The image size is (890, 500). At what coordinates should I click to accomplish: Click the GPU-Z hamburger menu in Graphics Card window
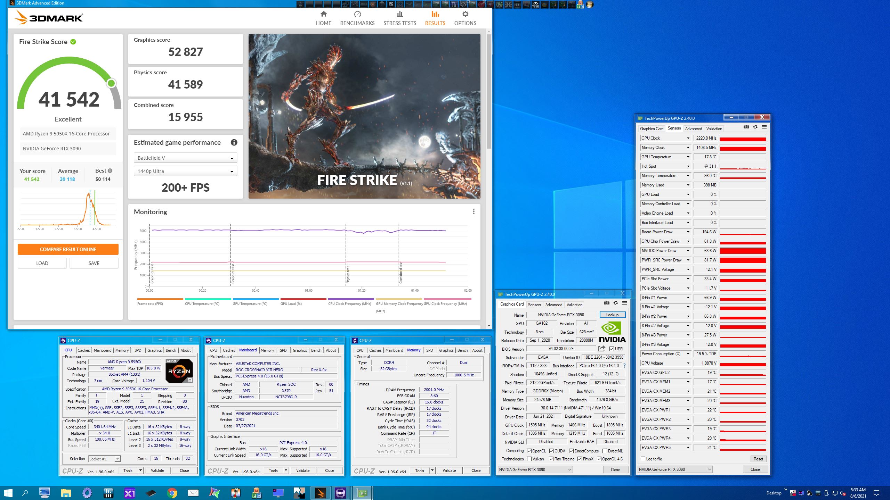(x=624, y=303)
